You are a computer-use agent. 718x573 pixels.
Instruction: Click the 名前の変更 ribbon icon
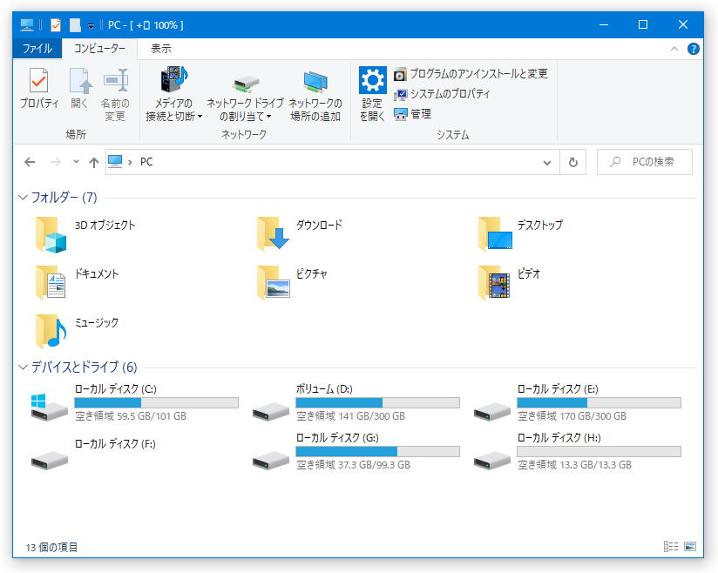[115, 81]
